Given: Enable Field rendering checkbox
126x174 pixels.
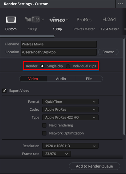Looking at the screenshot, I should (x=44, y=125).
